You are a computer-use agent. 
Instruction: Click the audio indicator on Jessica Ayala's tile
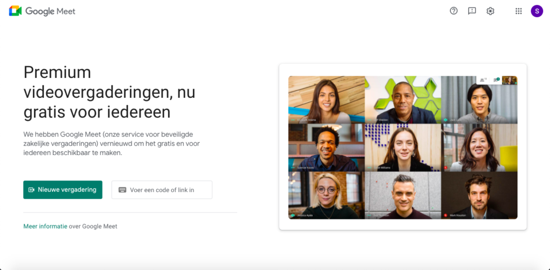pos(293,215)
